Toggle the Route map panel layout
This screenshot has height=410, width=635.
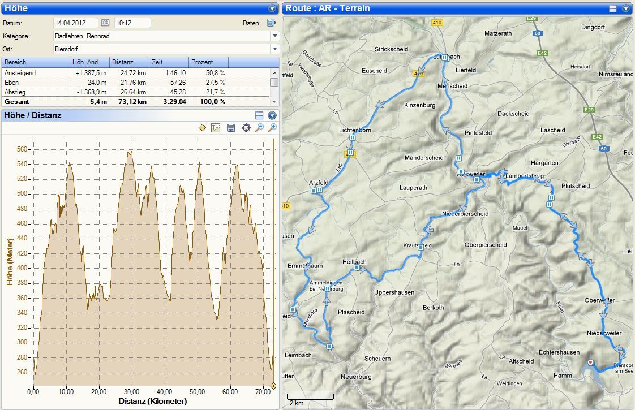[x=612, y=8]
